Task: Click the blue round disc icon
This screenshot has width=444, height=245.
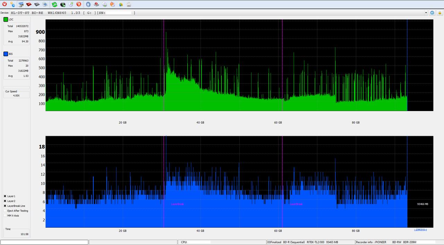Action: pyautogui.click(x=88, y=4)
